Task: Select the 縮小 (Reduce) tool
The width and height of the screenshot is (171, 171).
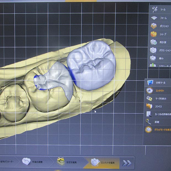Action: [x=160, y=58]
